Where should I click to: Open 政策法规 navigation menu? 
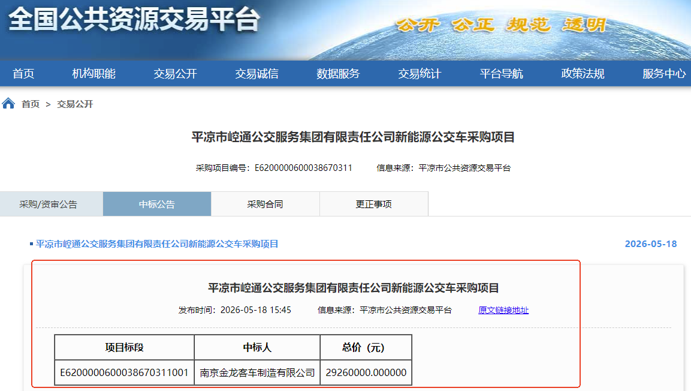click(x=583, y=74)
